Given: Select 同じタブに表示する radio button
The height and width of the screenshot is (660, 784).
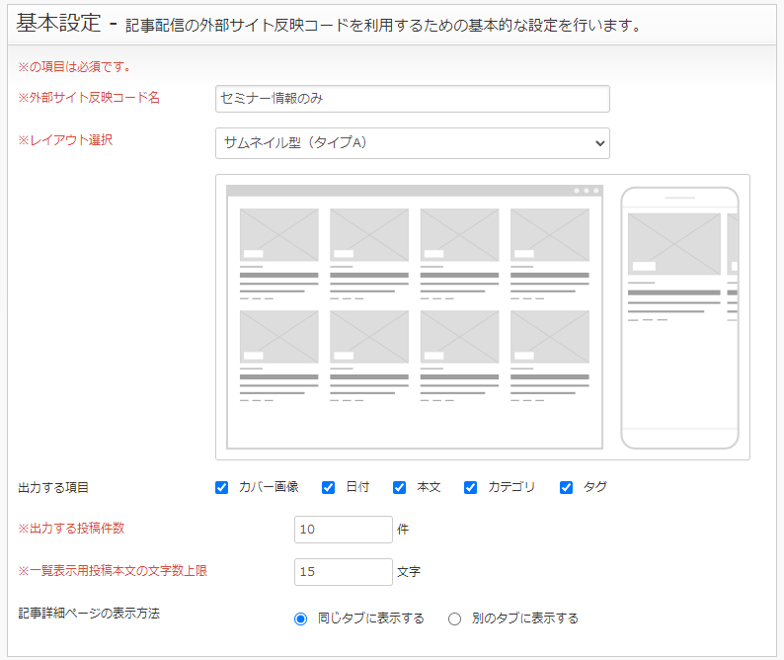Looking at the screenshot, I should click(300, 619).
